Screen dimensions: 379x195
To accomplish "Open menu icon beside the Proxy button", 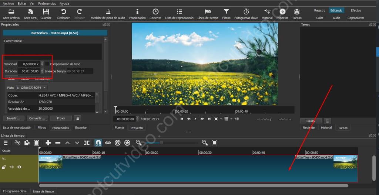I will [77, 118].
